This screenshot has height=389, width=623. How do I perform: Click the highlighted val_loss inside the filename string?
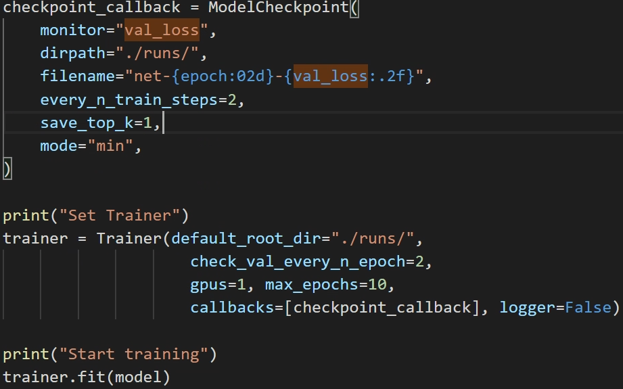click(x=331, y=76)
